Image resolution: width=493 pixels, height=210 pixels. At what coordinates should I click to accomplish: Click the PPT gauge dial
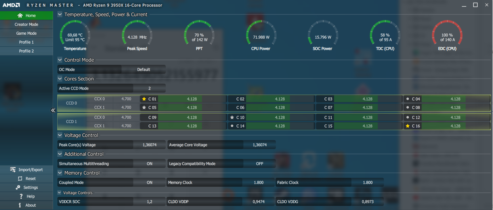(199, 33)
